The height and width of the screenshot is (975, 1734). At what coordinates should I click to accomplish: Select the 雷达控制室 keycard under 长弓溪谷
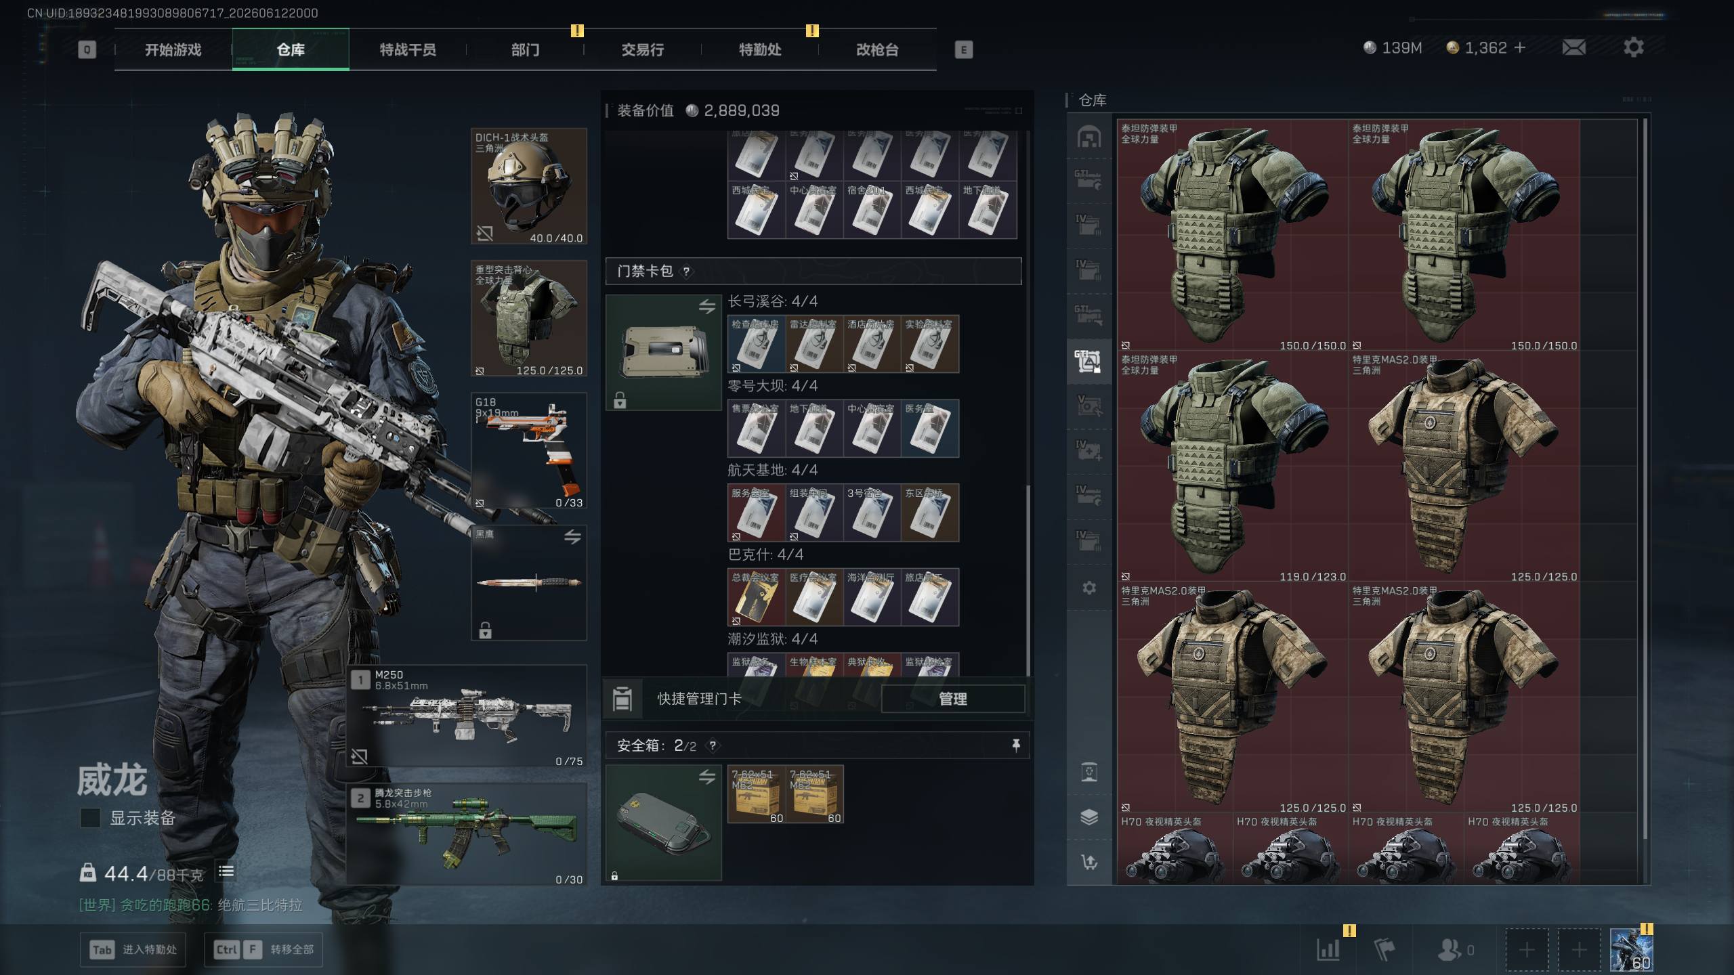814,344
